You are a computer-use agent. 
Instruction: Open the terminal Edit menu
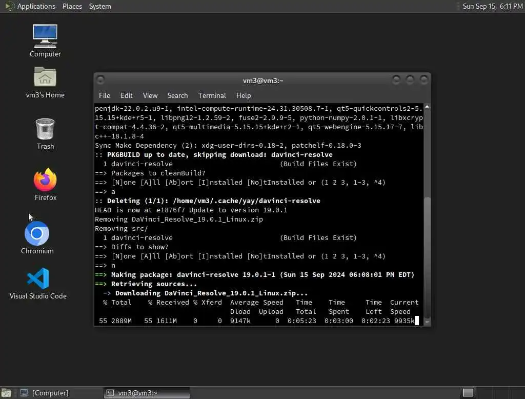(126, 95)
